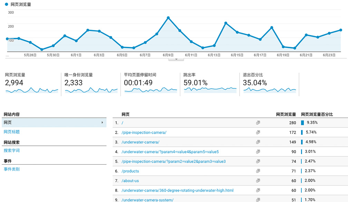Open 搜索字词 under 网站搜索
The height and width of the screenshot is (202, 348).
[12, 151]
